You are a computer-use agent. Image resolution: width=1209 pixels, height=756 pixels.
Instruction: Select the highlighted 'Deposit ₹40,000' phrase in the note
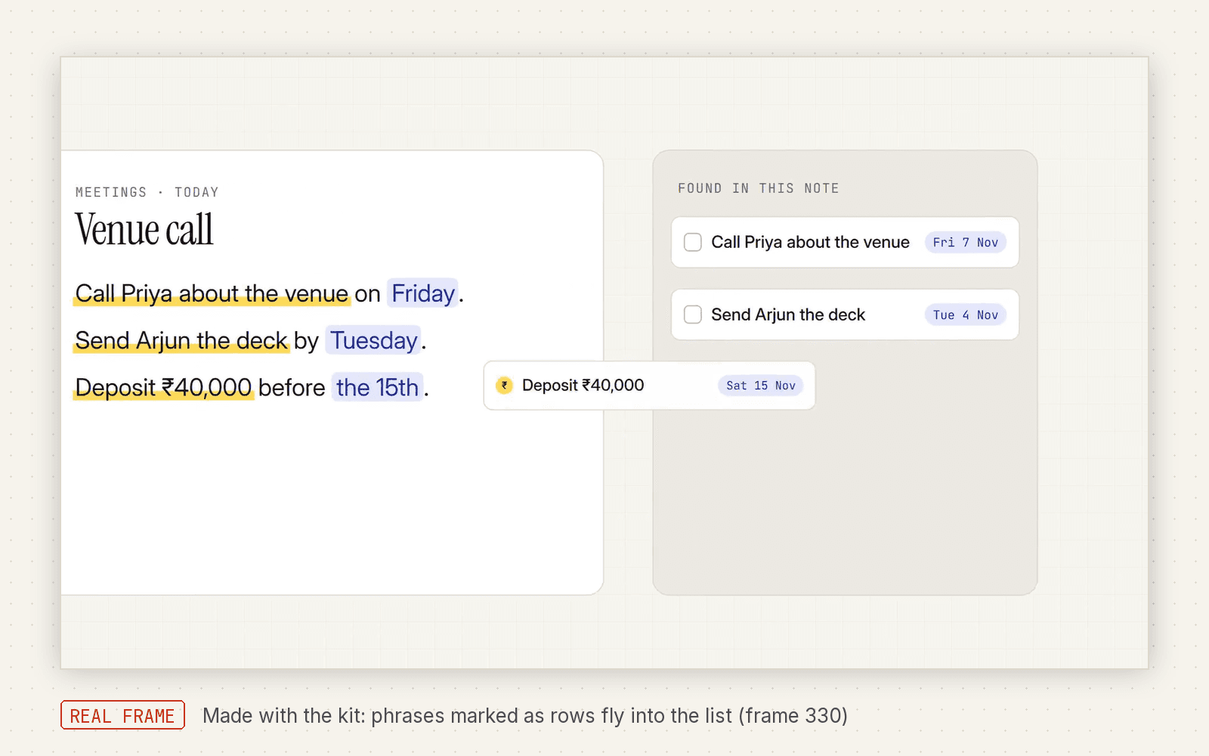163,387
